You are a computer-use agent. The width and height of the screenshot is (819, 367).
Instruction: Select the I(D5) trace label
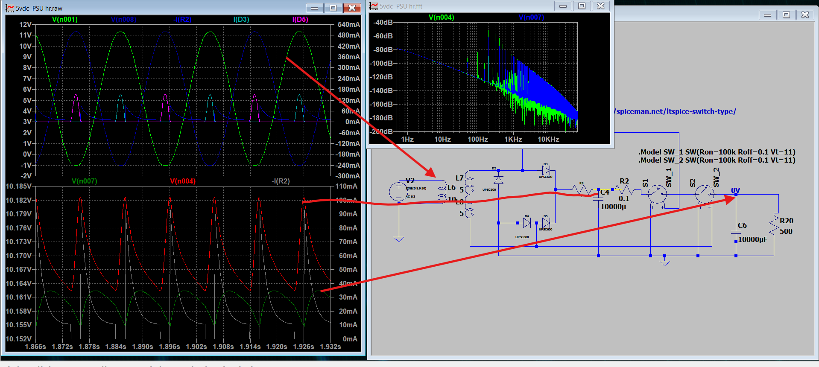(x=300, y=19)
